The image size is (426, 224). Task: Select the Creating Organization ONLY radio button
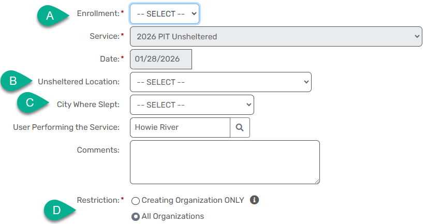[x=136, y=201]
